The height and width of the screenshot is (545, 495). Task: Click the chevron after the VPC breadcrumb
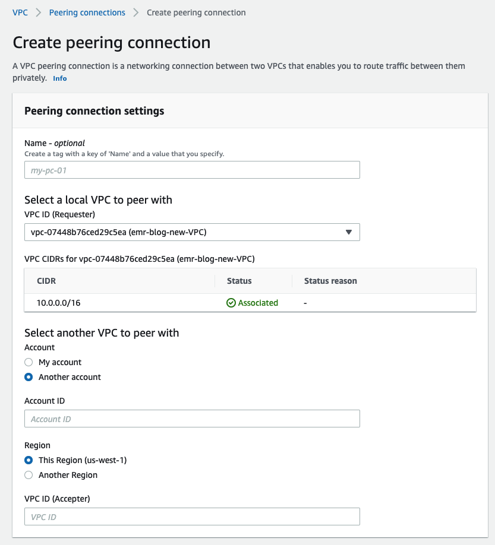point(39,12)
